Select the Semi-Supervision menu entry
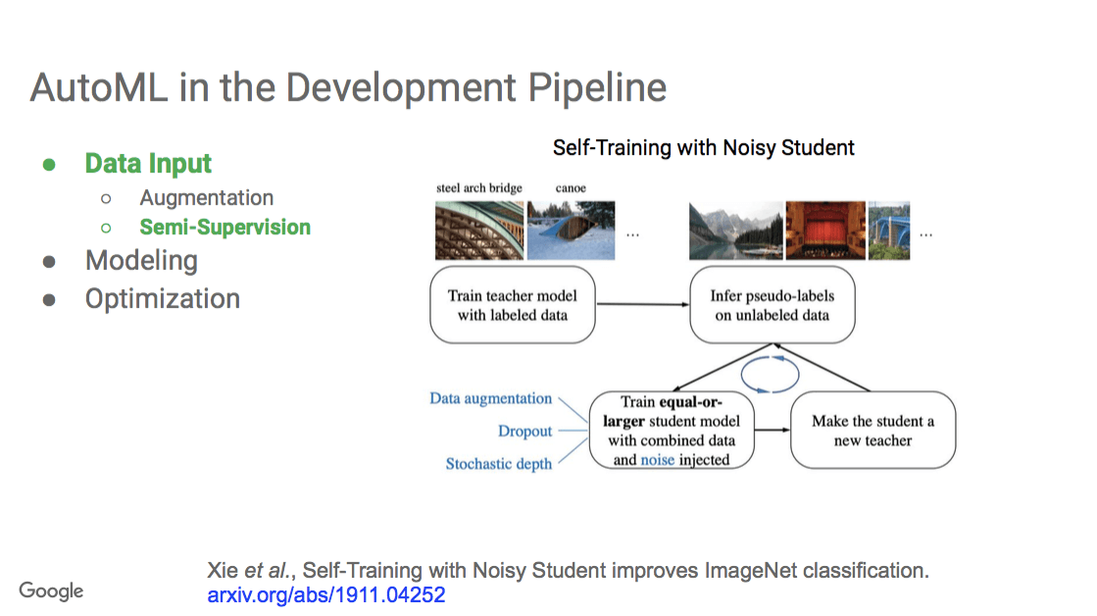The width and height of the screenshot is (1097, 616). coord(224,227)
